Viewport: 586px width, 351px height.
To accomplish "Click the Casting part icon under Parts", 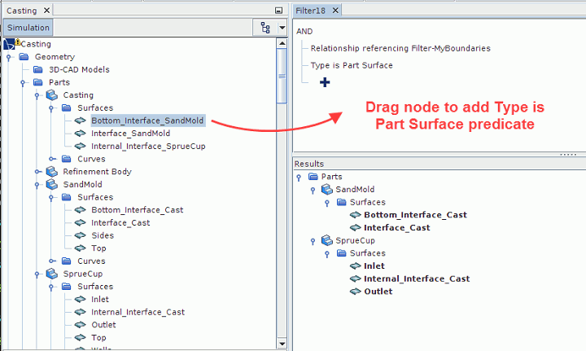I will coord(52,95).
